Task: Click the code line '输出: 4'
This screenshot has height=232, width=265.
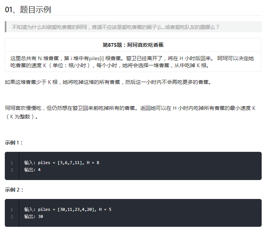Action: [32, 170]
